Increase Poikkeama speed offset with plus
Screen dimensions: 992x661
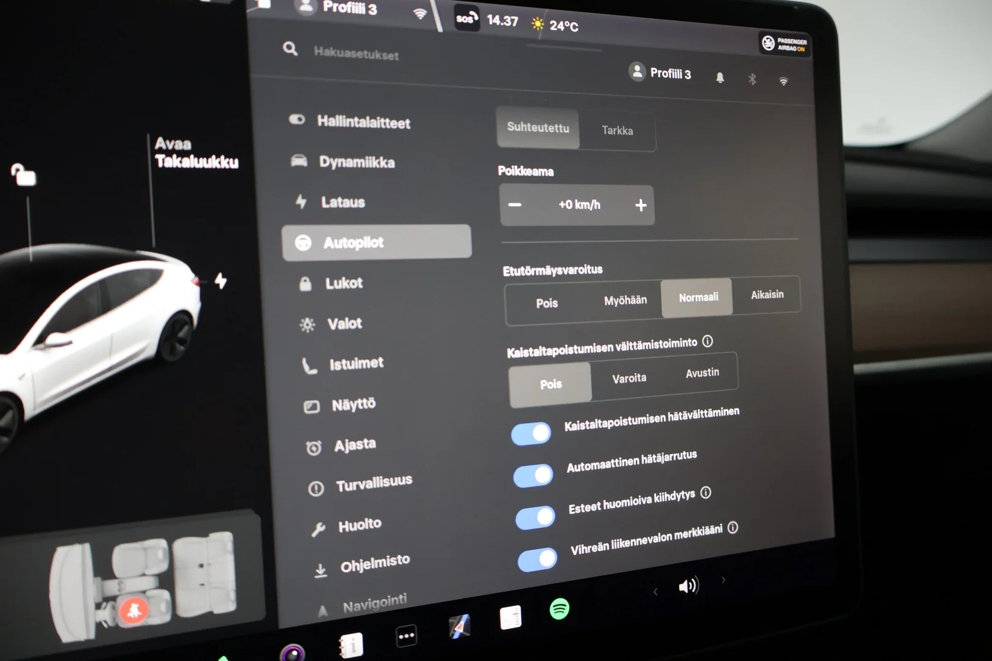point(641,206)
